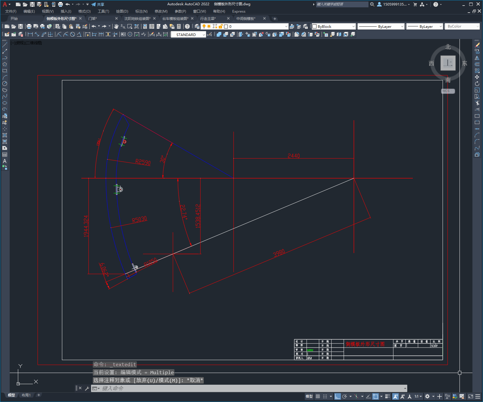Click the signed-in account 1505999135 button
The width and height of the screenshot is (483, 402).
[393, 4]
